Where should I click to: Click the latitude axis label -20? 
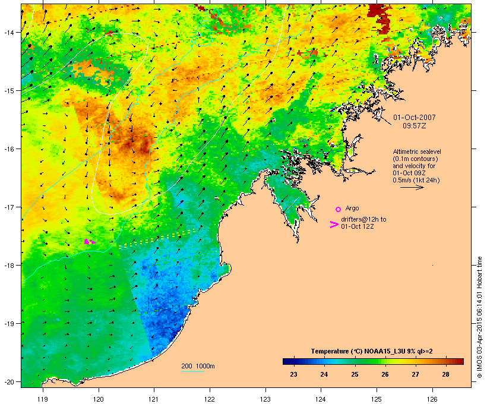[x=8, y=381]
